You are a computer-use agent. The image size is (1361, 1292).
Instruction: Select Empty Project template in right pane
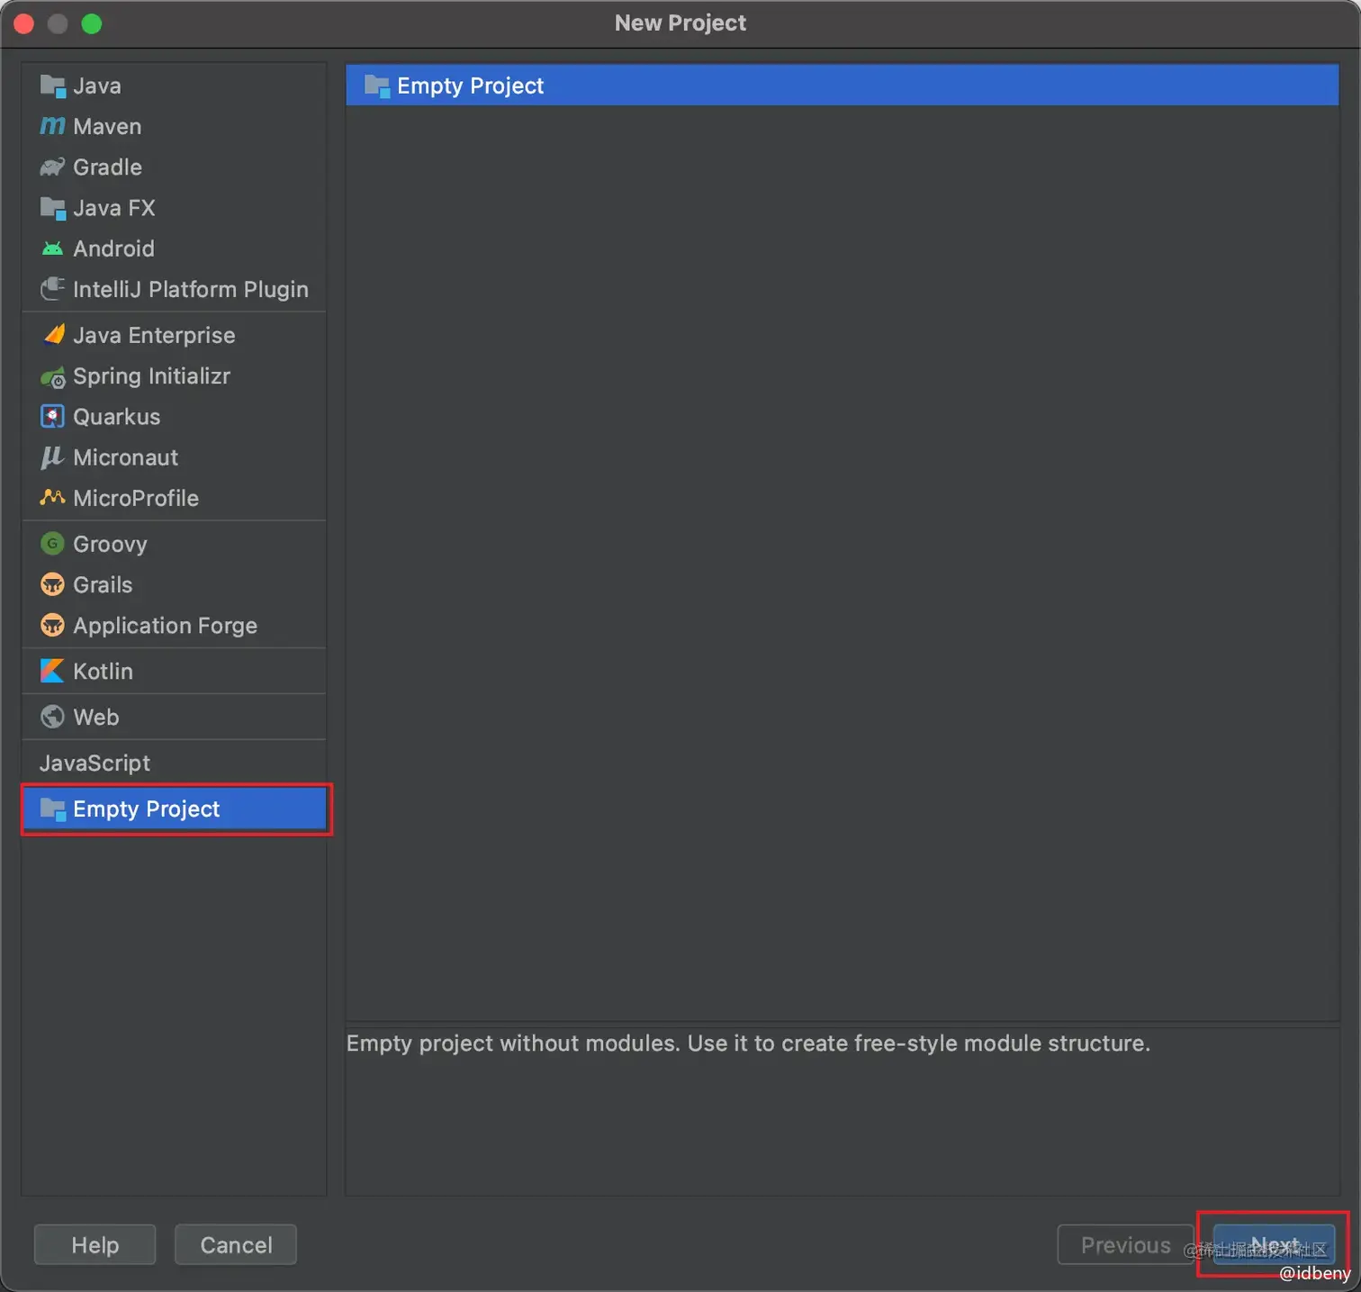pos(842,86)
